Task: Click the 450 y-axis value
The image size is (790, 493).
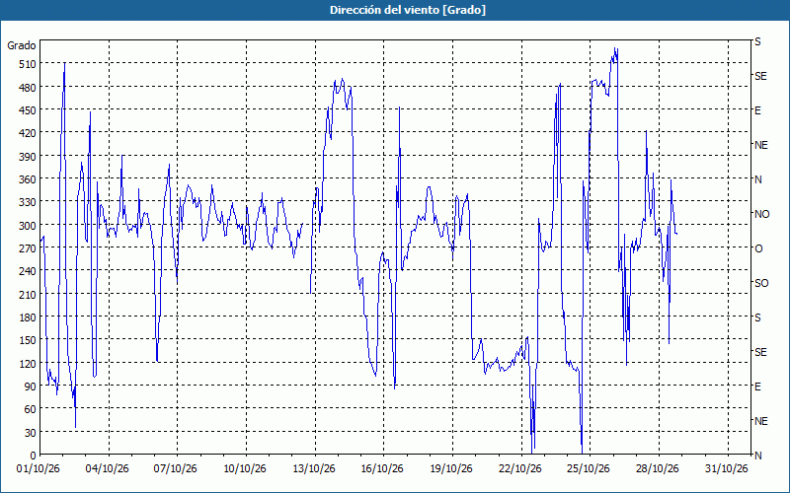Action: click(28, 110)
